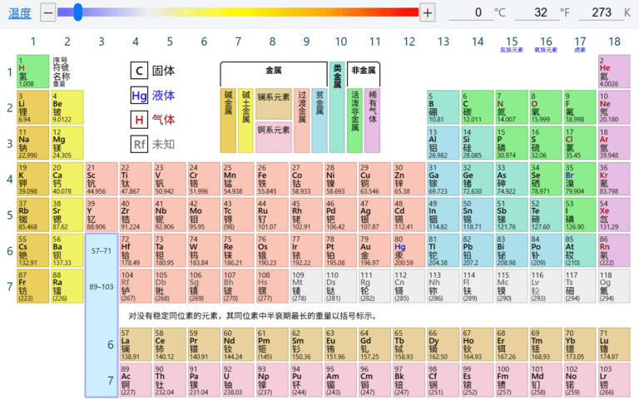Select group 18 column header
This screenshot has height=405, width=639.
(614, 41)
